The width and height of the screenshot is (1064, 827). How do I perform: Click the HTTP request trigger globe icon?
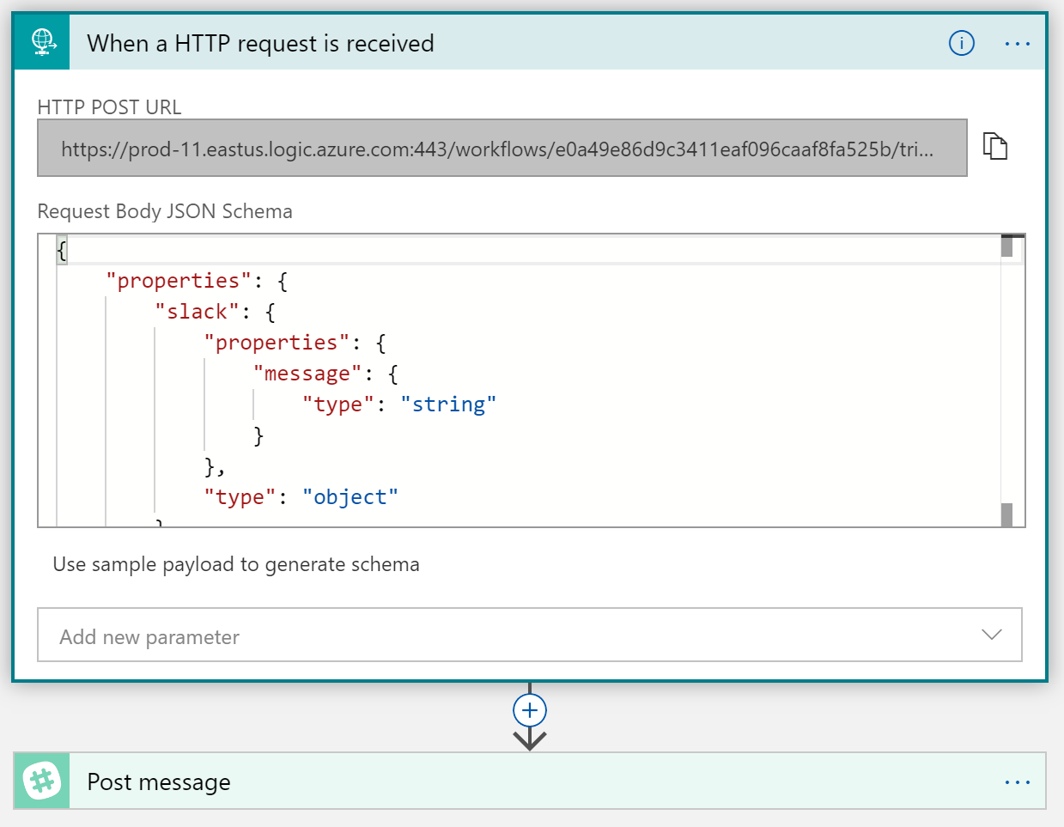(x=43, y=42)
